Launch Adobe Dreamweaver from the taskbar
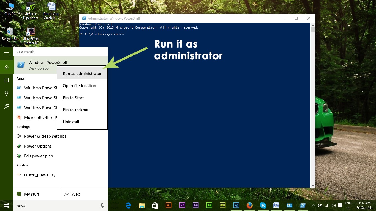Image resolution: width=376 pixels, height=211 pixels. [209, 205]
